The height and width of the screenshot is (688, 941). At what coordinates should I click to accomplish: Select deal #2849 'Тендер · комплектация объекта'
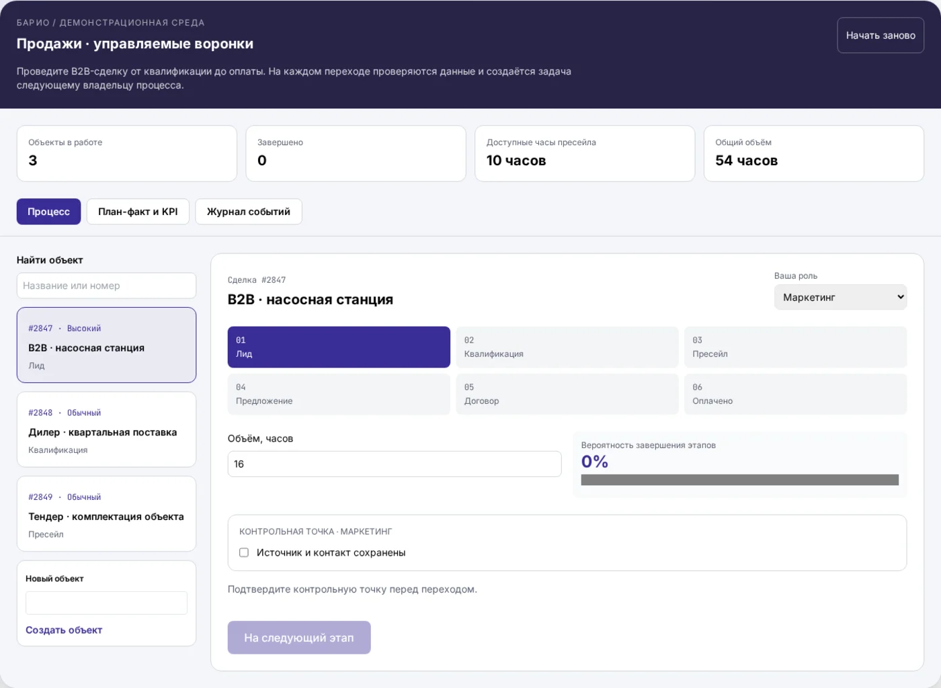[106, 514]
